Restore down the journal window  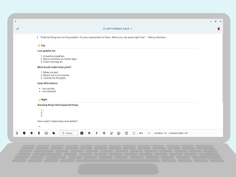216,21
